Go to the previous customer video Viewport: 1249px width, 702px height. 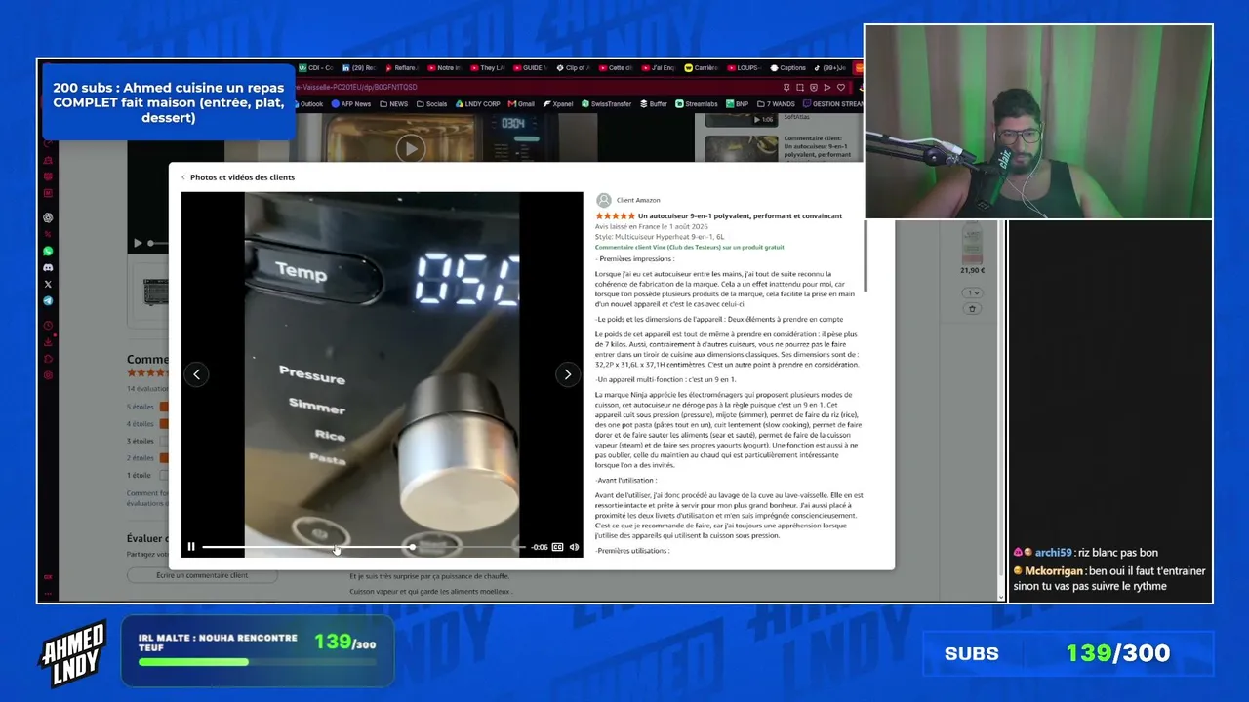pyautogui.click(x=196, y=374)
